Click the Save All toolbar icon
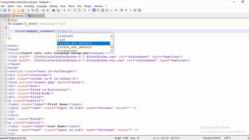Image resolution: width=249 pixels, height=140 pixels. pyautogui.click(x=9, y=10)
